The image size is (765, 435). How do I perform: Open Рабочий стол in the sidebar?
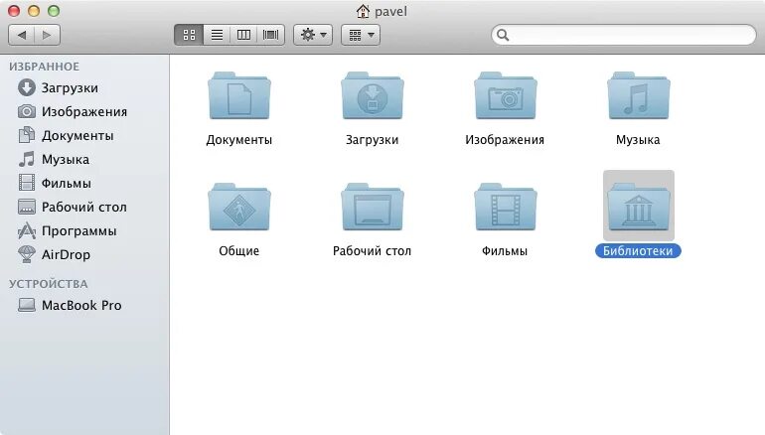click(x=73, y=207)
